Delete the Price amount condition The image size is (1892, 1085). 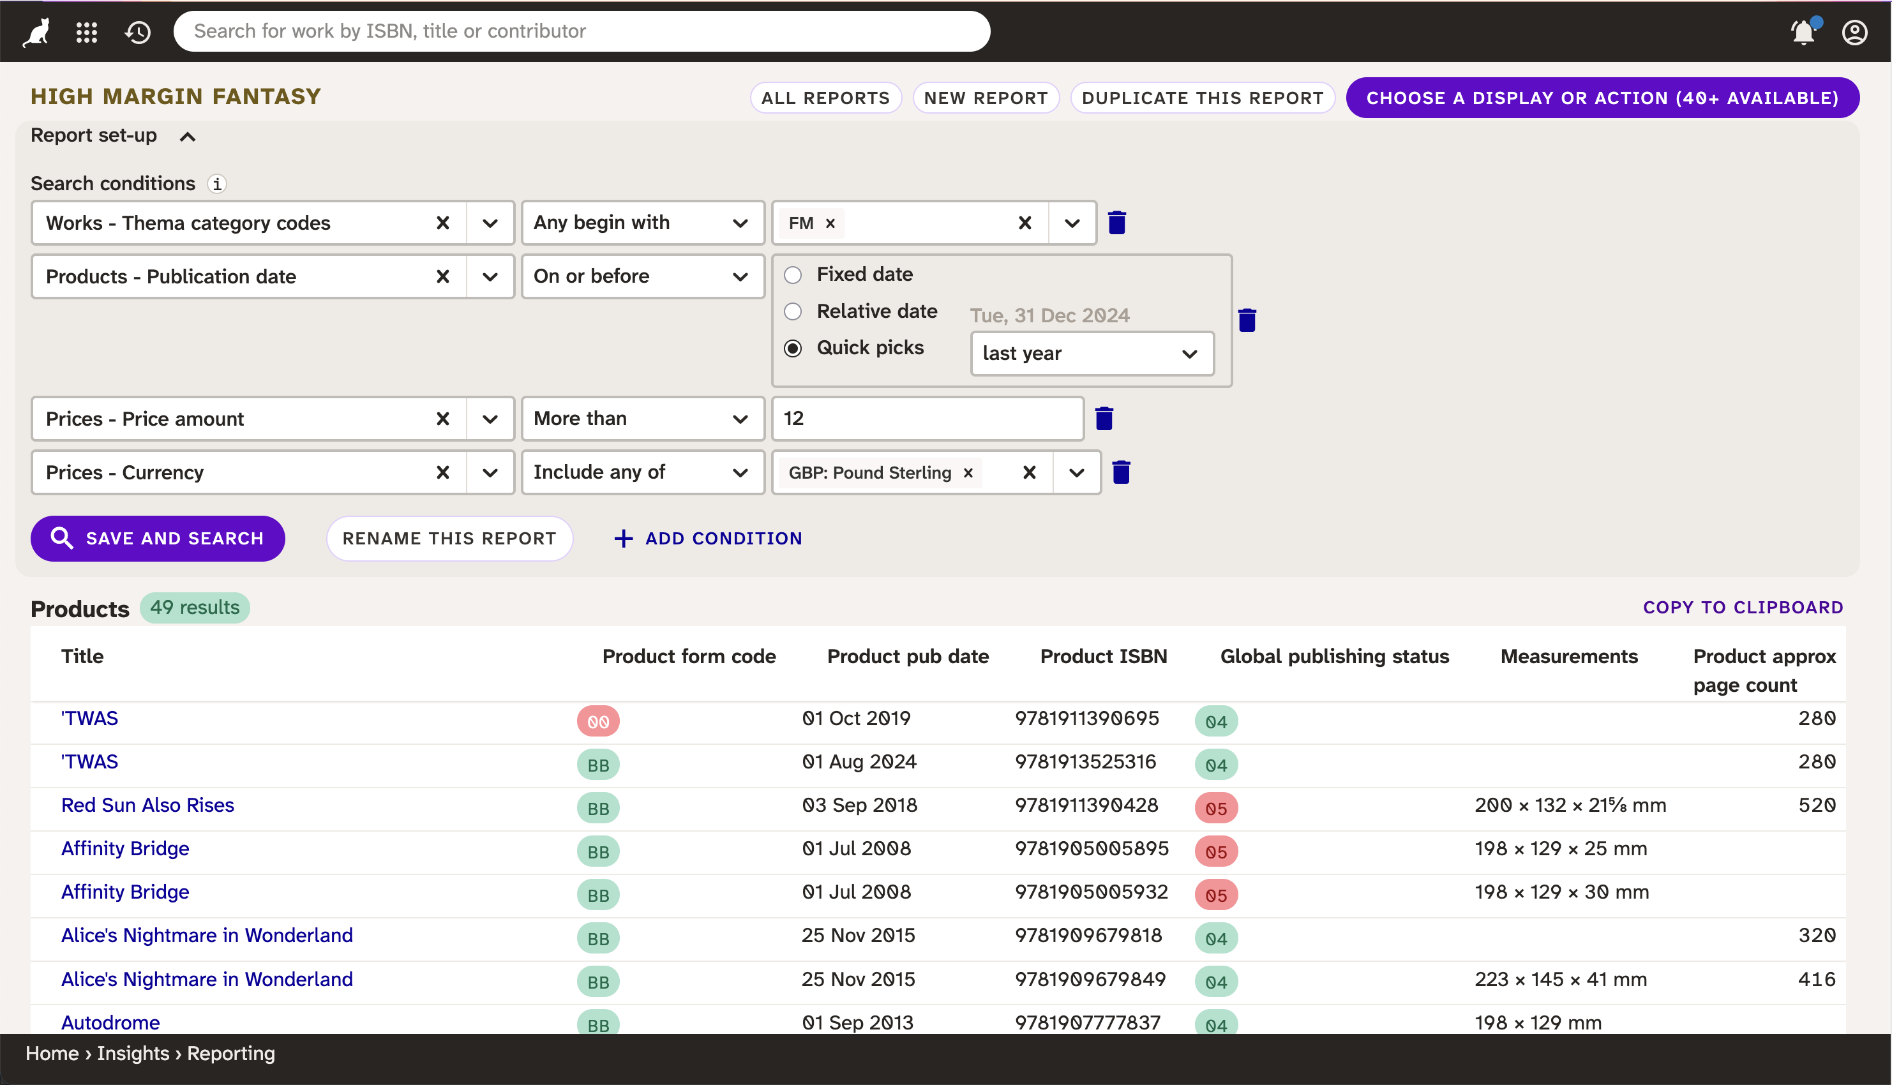(x=1104, y=418)
